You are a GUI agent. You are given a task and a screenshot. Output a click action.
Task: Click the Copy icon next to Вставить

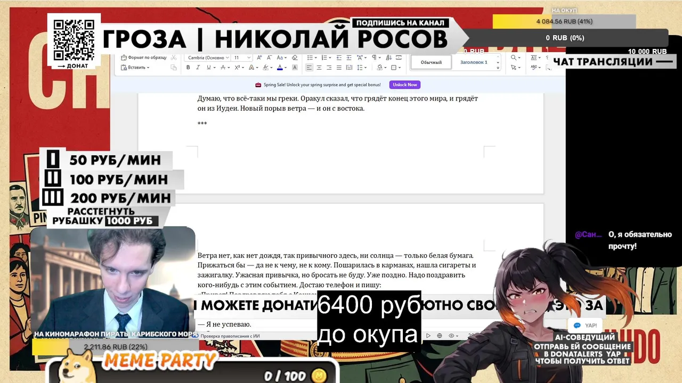(x=174, y=68)
